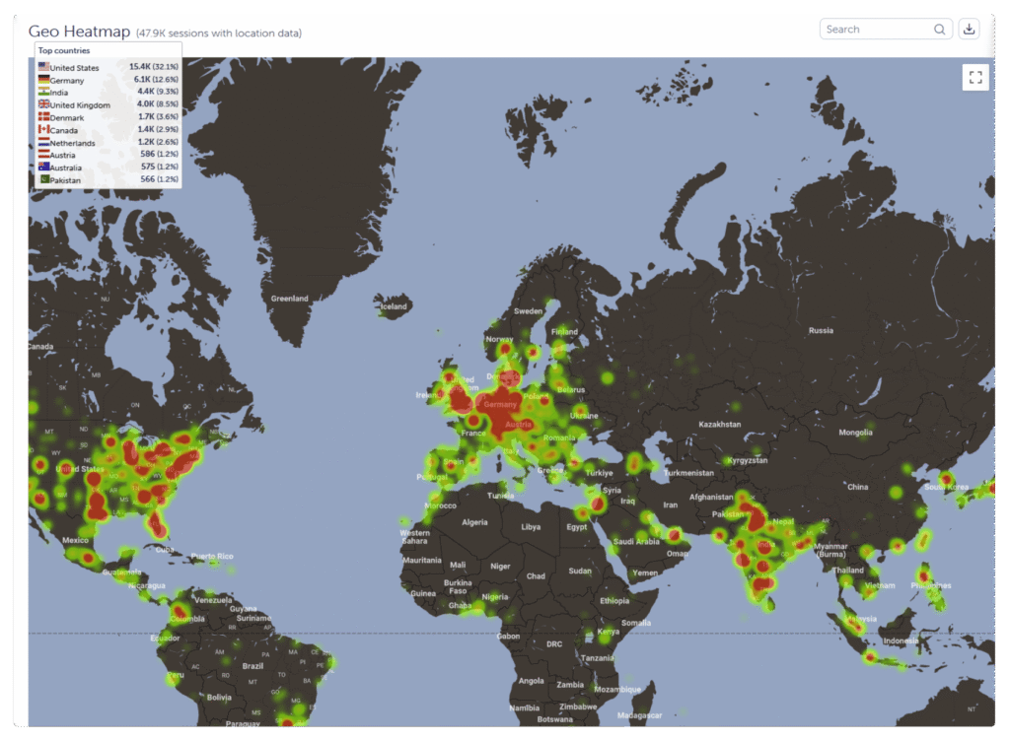Select United States row in legend
Image resolution: width=1010 pixels, height=741 pixels.
[x=108, y=67]
